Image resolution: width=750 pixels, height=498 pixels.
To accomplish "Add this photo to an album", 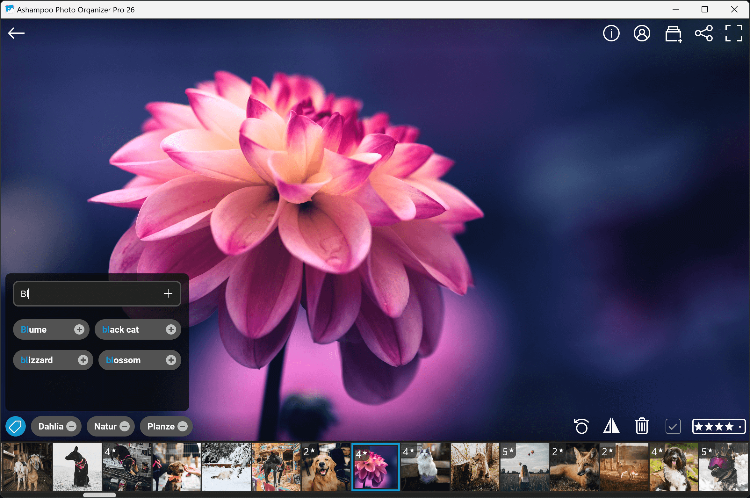I will tap(673, 33).
